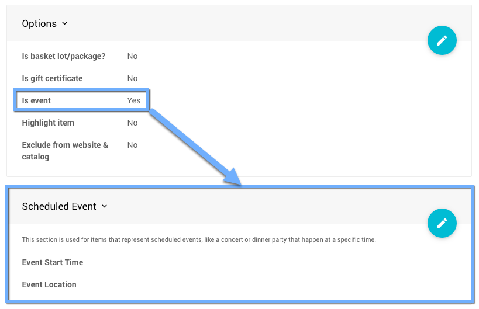Viewport: 479px width, 309px height.
Task: Click the edit pencil in Scheduled Event section
Action: [x=442, y=223]
